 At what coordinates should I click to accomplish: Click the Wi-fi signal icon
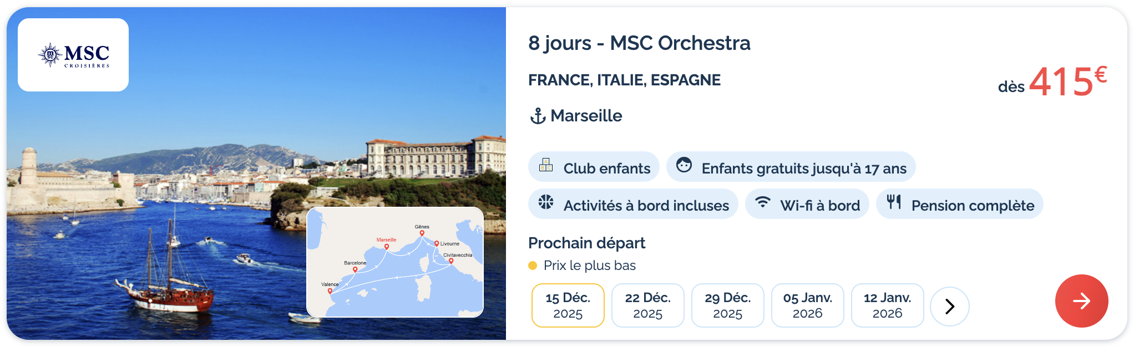coord(763,202)
